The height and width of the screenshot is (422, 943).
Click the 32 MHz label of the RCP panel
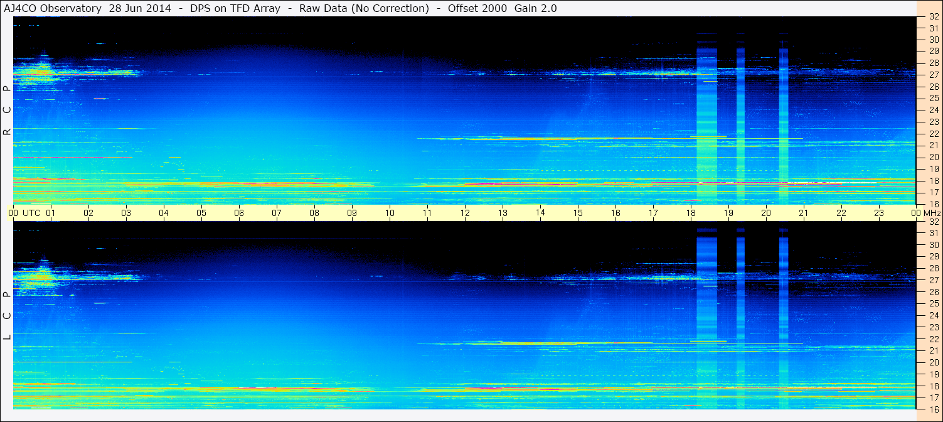click(934, 16)
